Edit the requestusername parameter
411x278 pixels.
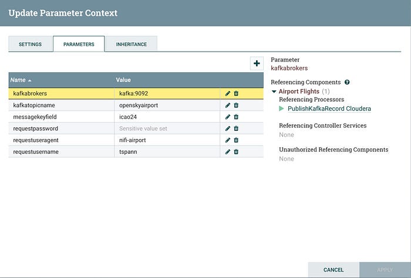click(x=228, y=152)
